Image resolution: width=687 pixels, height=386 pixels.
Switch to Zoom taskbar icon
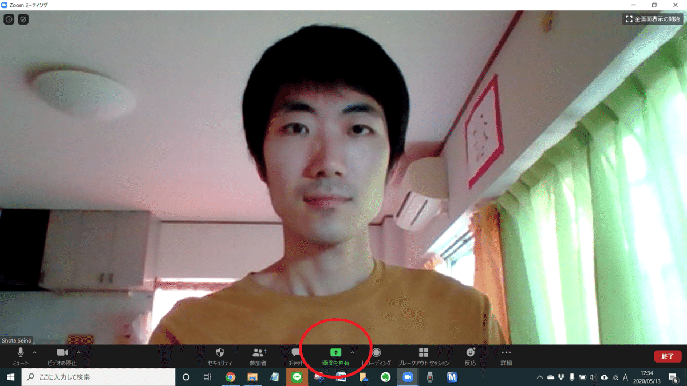point(408,377)
